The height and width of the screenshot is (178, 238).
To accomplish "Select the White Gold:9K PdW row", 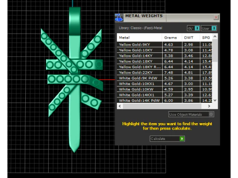I will click(165, 78).
